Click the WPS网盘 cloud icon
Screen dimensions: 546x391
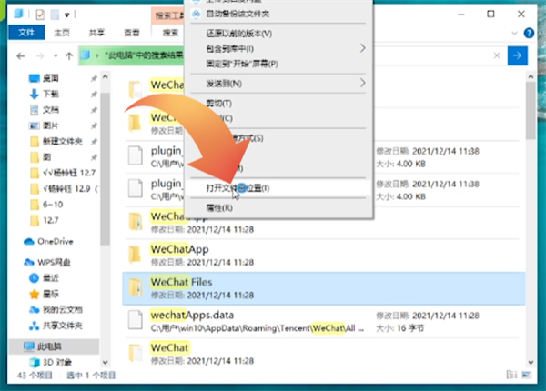tap(29, 262)
